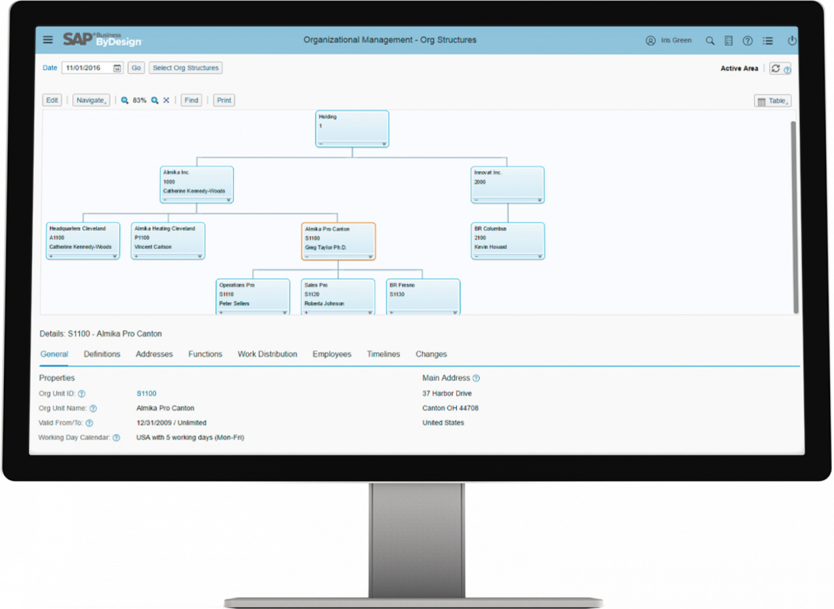Open help for Org Unit ID
Viewport: 834px width, 609px height.
click(82, 394)
